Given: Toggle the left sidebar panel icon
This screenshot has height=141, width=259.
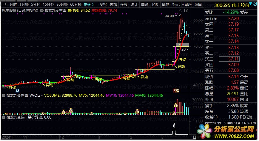Looking at the screenshot, I should [4, 4].
